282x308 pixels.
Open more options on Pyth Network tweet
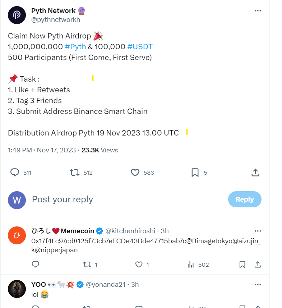pos(258,11)
